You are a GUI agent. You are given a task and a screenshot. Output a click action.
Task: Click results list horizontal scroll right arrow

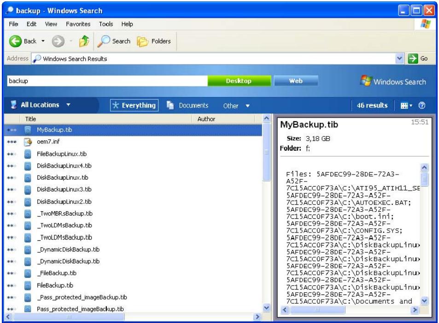pyautogui.click(x=257, y=317)
